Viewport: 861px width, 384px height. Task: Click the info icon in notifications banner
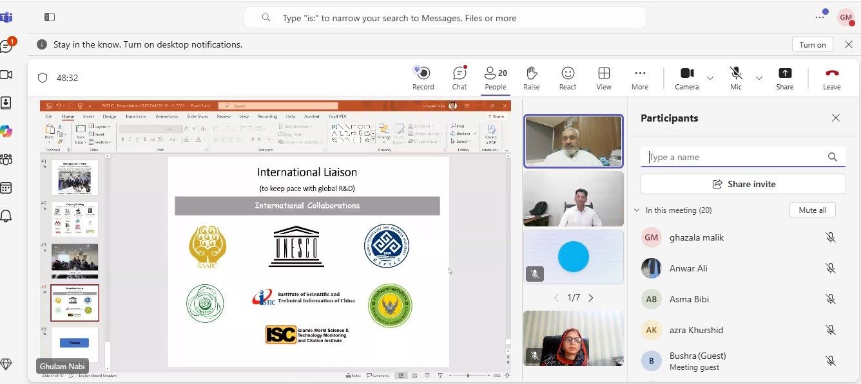pos(42,44)
